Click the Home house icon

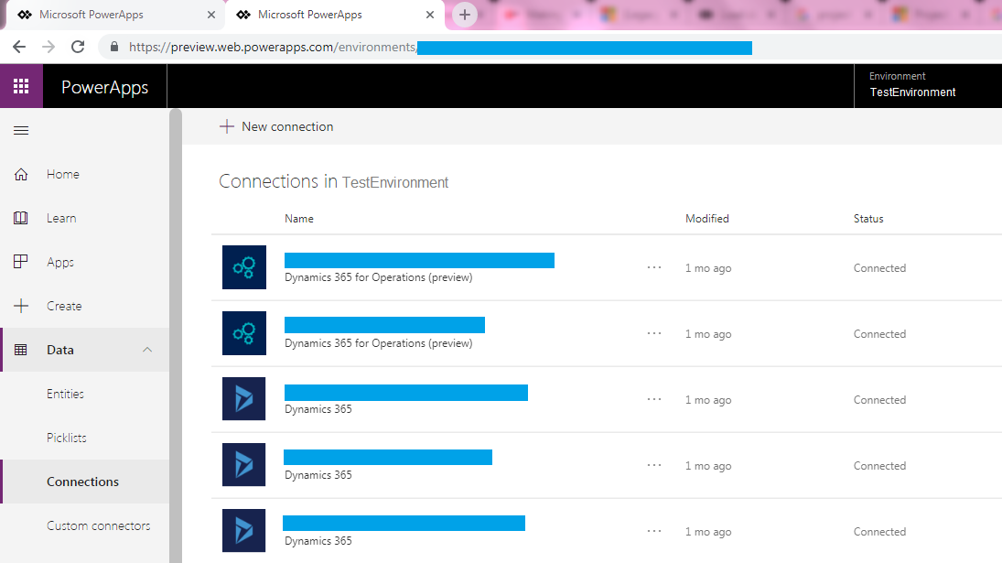click(x=21, y=174)
